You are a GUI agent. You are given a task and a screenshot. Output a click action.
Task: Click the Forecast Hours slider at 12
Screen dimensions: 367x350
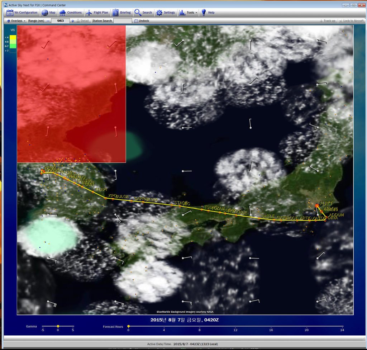point(235,326)
